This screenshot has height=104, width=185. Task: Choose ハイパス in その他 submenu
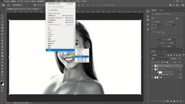(82, 57)
